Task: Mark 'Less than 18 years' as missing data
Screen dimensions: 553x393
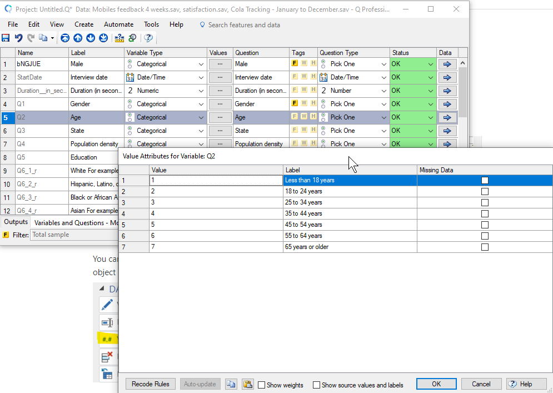Action: tap(485, 180)
